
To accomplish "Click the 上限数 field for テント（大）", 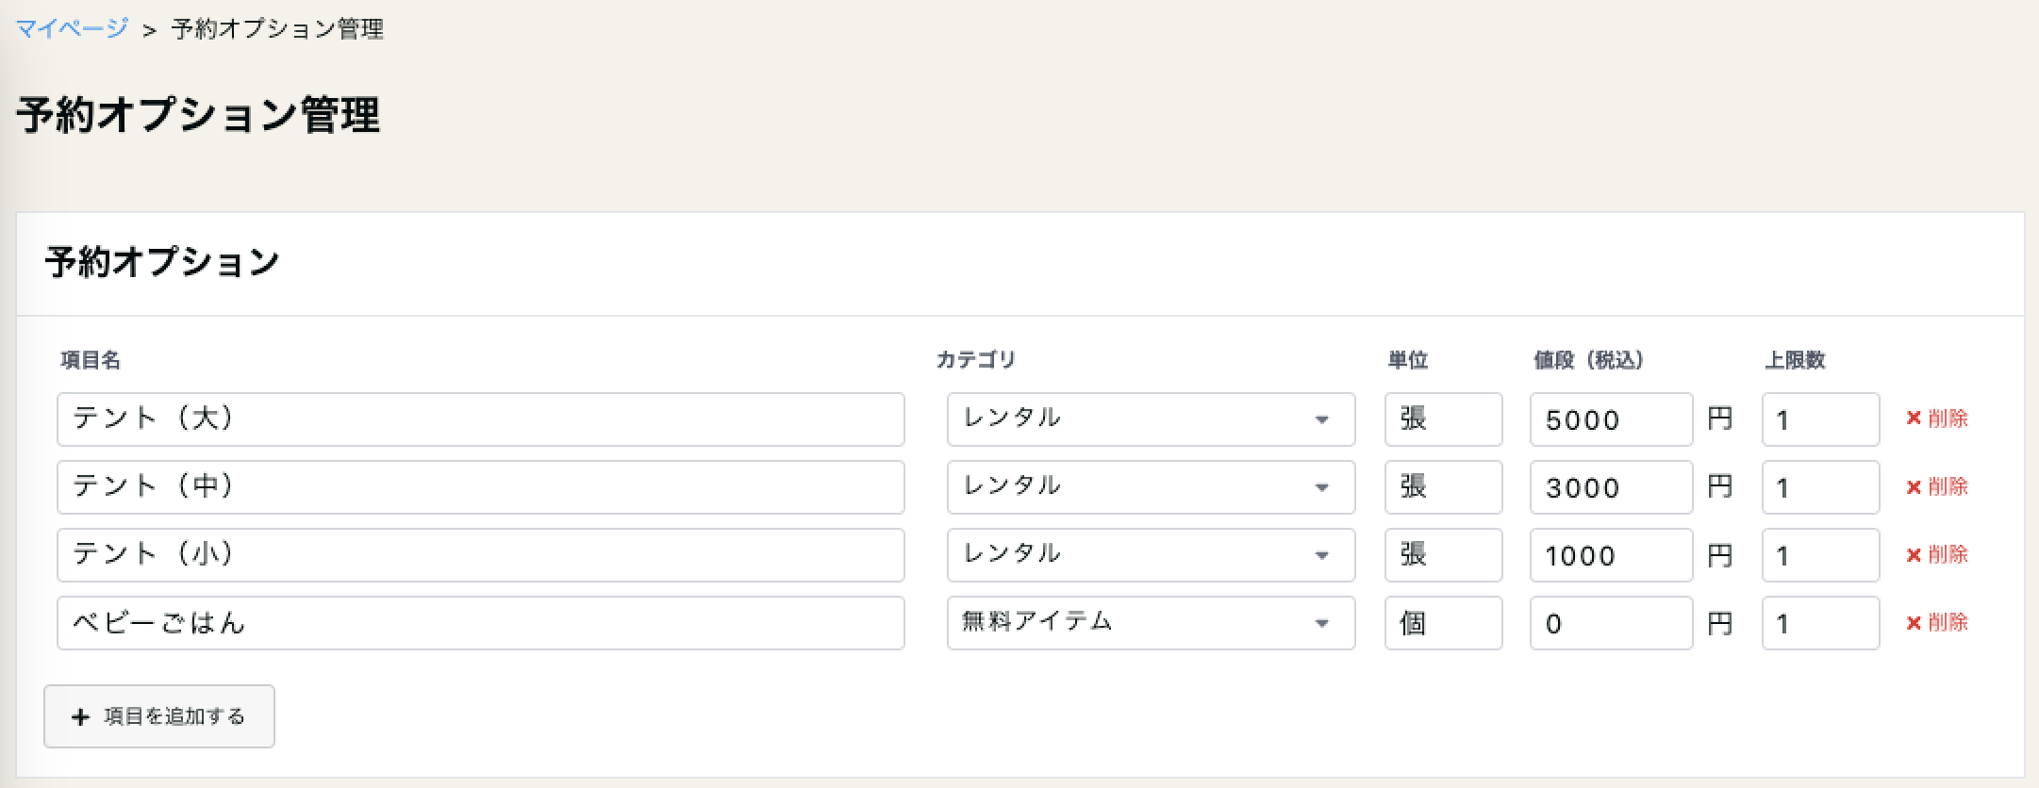I will (x=1820, y=419).
